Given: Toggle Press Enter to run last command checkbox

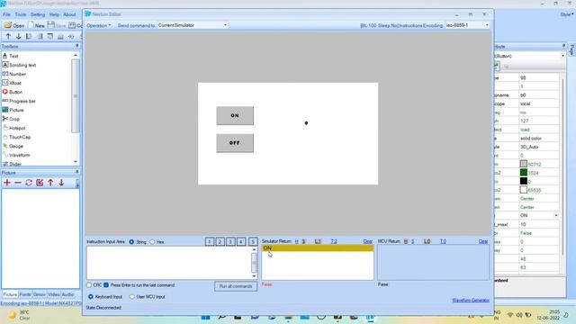Looking at the screenshot, I should [106, 285].
